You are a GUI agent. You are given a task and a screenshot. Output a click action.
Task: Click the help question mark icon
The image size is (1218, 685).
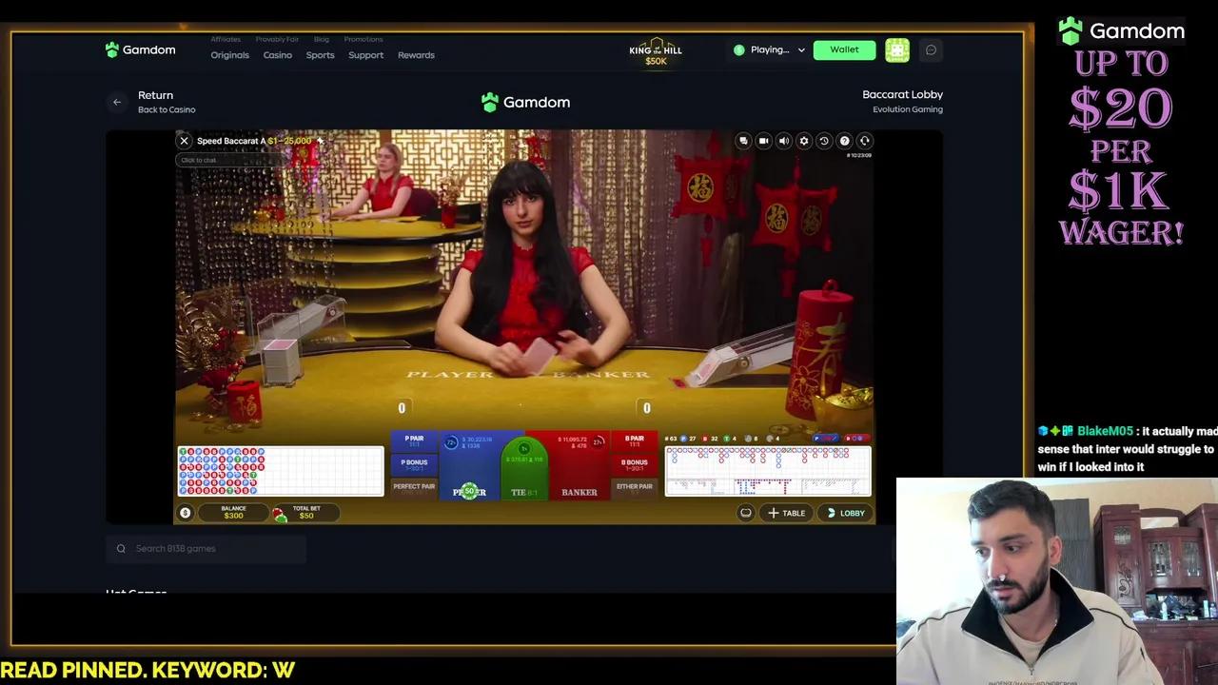click(844, 141)
